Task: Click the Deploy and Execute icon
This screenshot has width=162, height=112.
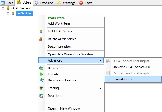Action: pos(42,80)
